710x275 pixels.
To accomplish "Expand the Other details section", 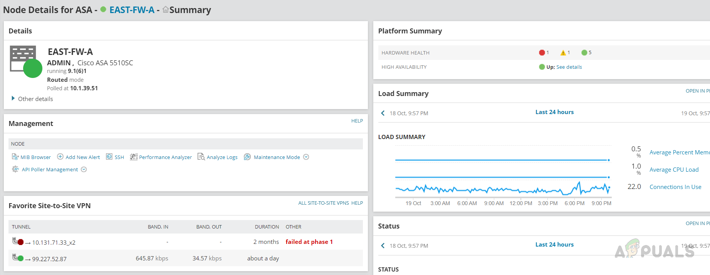I will click(13, 99).
